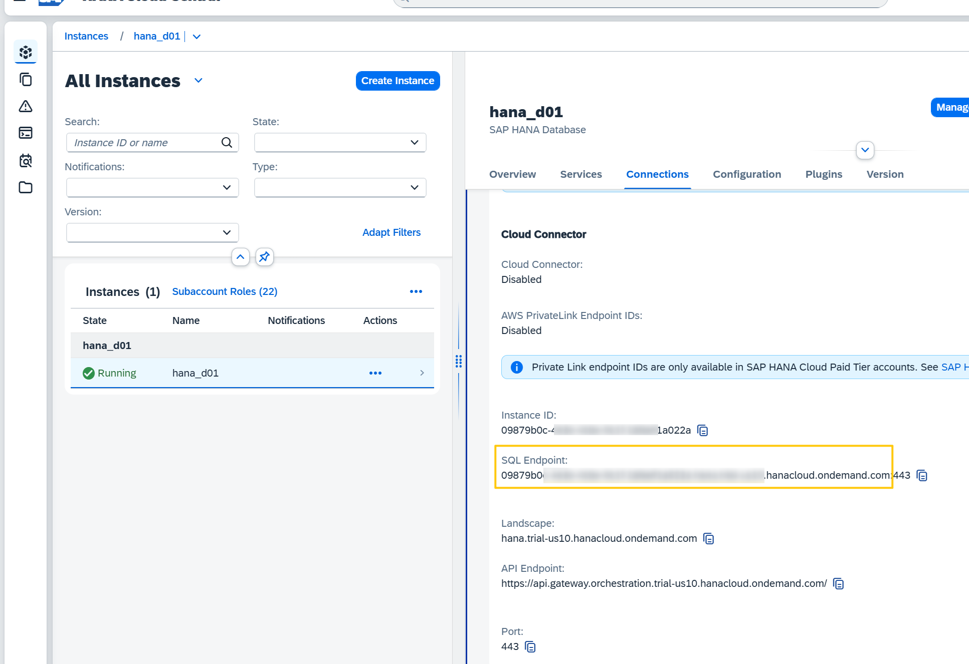Copy the Instance ID value
The height and width of the screenshot is (664, 969).
tap(703, 431)
